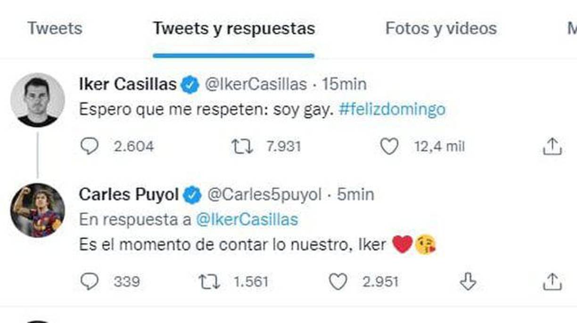Image resolution: width=577 pixels, height=323 pixels.
Task: Click Iker Casillas's verified badge
Action: click(x=189, y=84)
